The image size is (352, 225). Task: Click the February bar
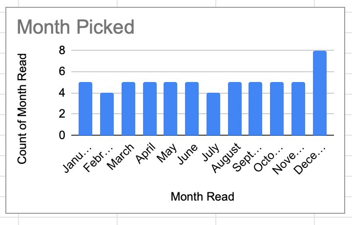(x=107, y=114)
